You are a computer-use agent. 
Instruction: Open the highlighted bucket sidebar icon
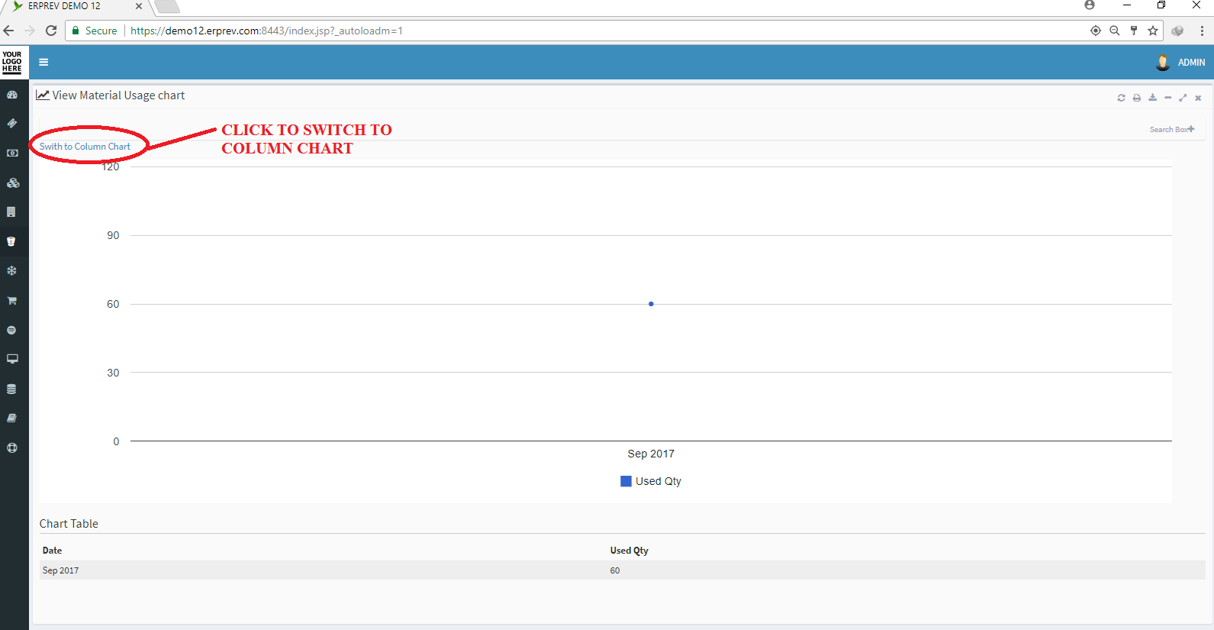coord(11,241)
